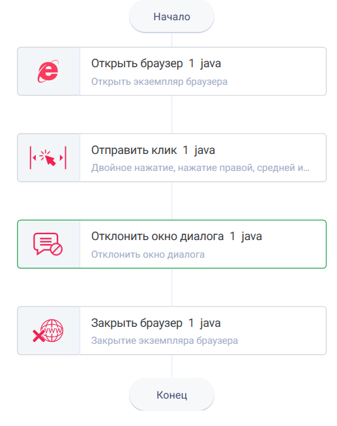This screenshot has height=426, width=337.
Task: Select the 'Открыть браузер 1 java' title
Action: 156,63
